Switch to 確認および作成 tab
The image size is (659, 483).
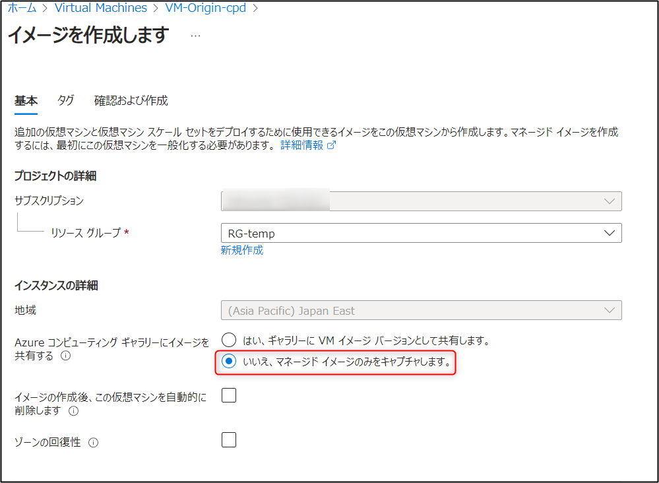(x=131, y=100)
